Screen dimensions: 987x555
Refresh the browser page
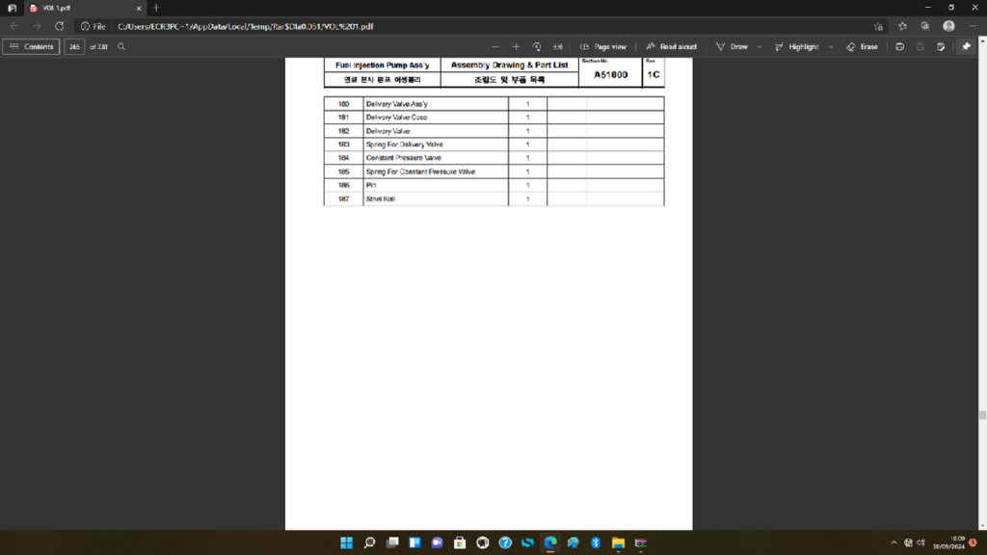60,26
